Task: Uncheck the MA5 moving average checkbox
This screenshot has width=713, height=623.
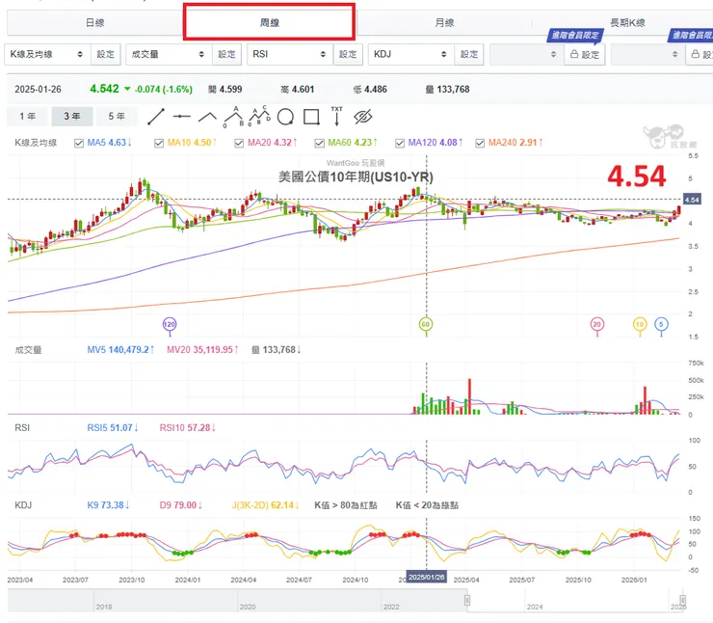Action: 79,143
